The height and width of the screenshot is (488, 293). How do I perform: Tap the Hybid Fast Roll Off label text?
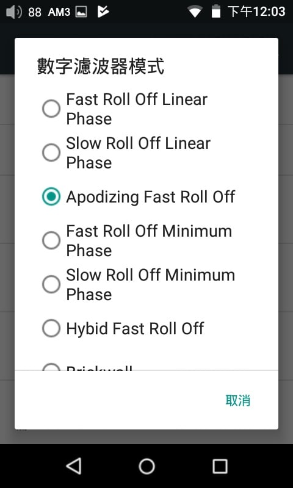pyautogui.click(x=135, y=328)
